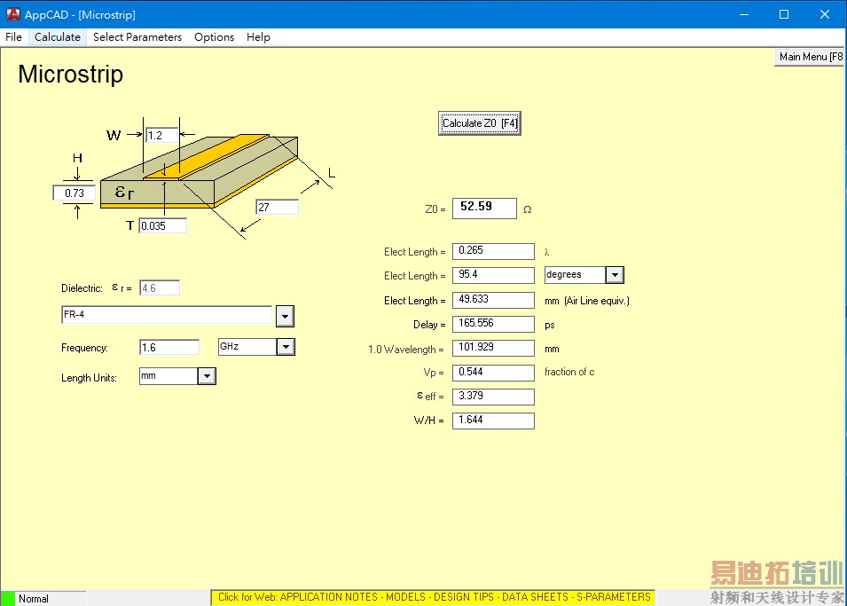The height and width of the screenshot is (606, 847).
Task: Click the AppCAD title bar app icon
Action: coord(13,14)
